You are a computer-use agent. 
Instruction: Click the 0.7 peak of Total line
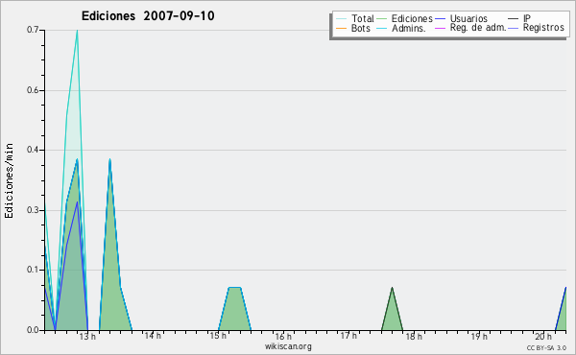(77, 31)
